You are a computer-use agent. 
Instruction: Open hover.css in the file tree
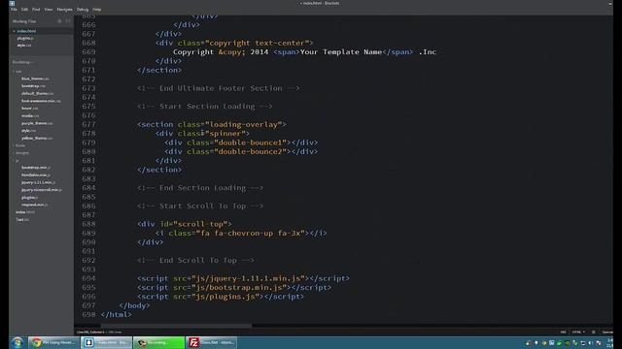pyautogui.click(x=30, y=108)
